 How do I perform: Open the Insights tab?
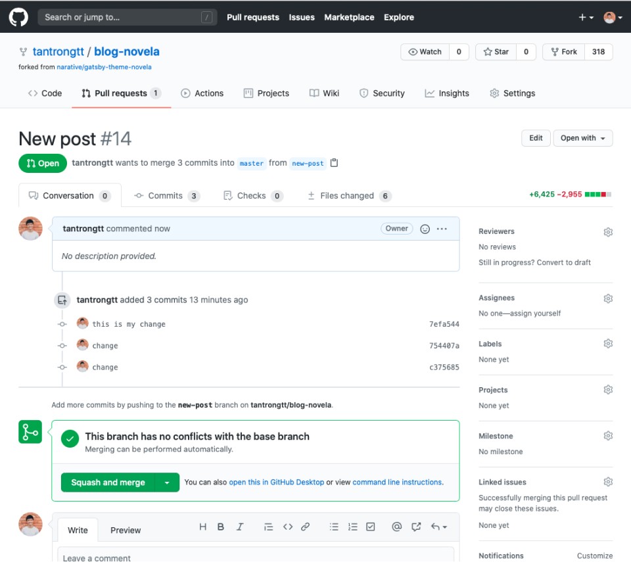(447, 93)
